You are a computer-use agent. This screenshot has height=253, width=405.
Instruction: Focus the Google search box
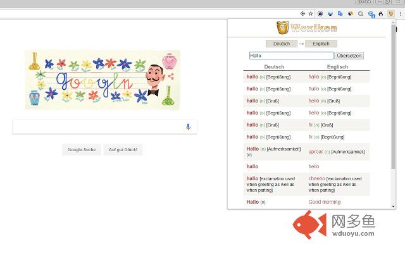[104, 126]
